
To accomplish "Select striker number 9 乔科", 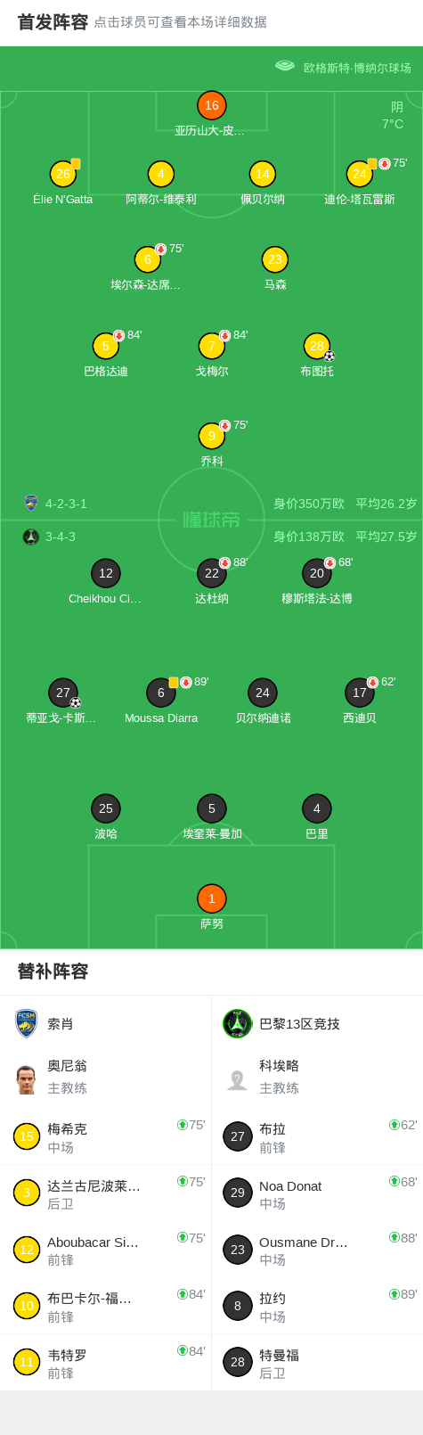I will point(211,436).
